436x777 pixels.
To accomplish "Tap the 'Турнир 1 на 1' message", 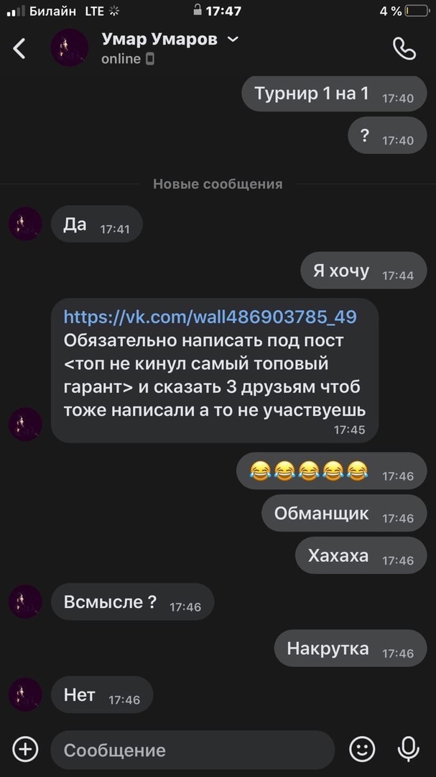I will coord(334,94).
